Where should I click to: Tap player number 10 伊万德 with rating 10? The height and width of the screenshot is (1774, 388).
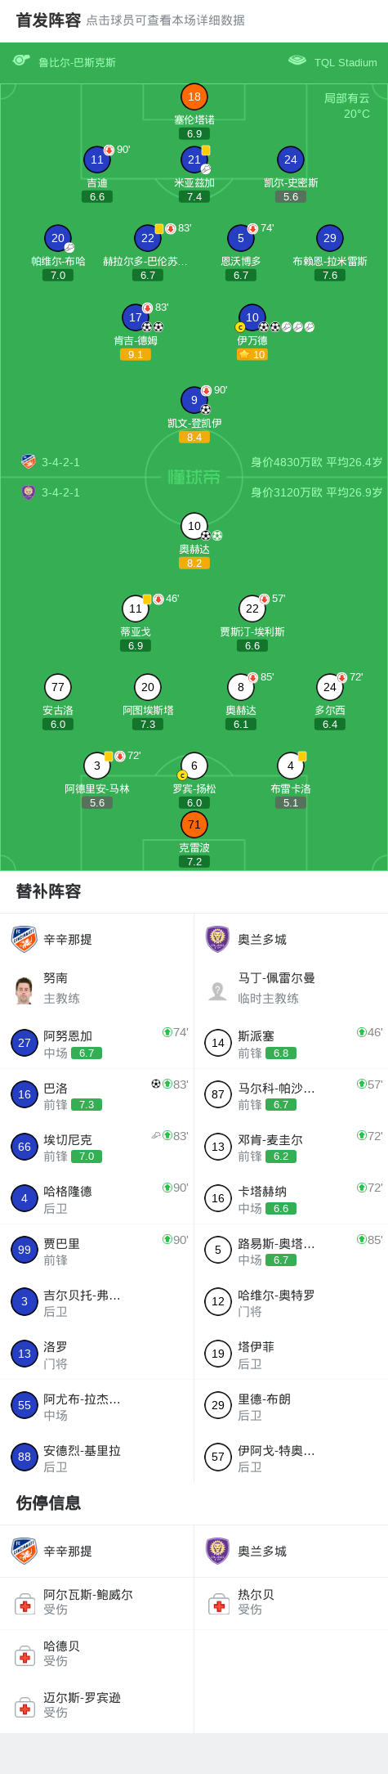[252, 317]
